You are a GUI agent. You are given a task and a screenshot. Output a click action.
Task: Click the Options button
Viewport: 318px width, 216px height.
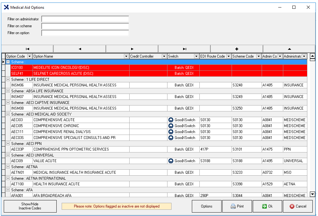[x=207, y=206]
